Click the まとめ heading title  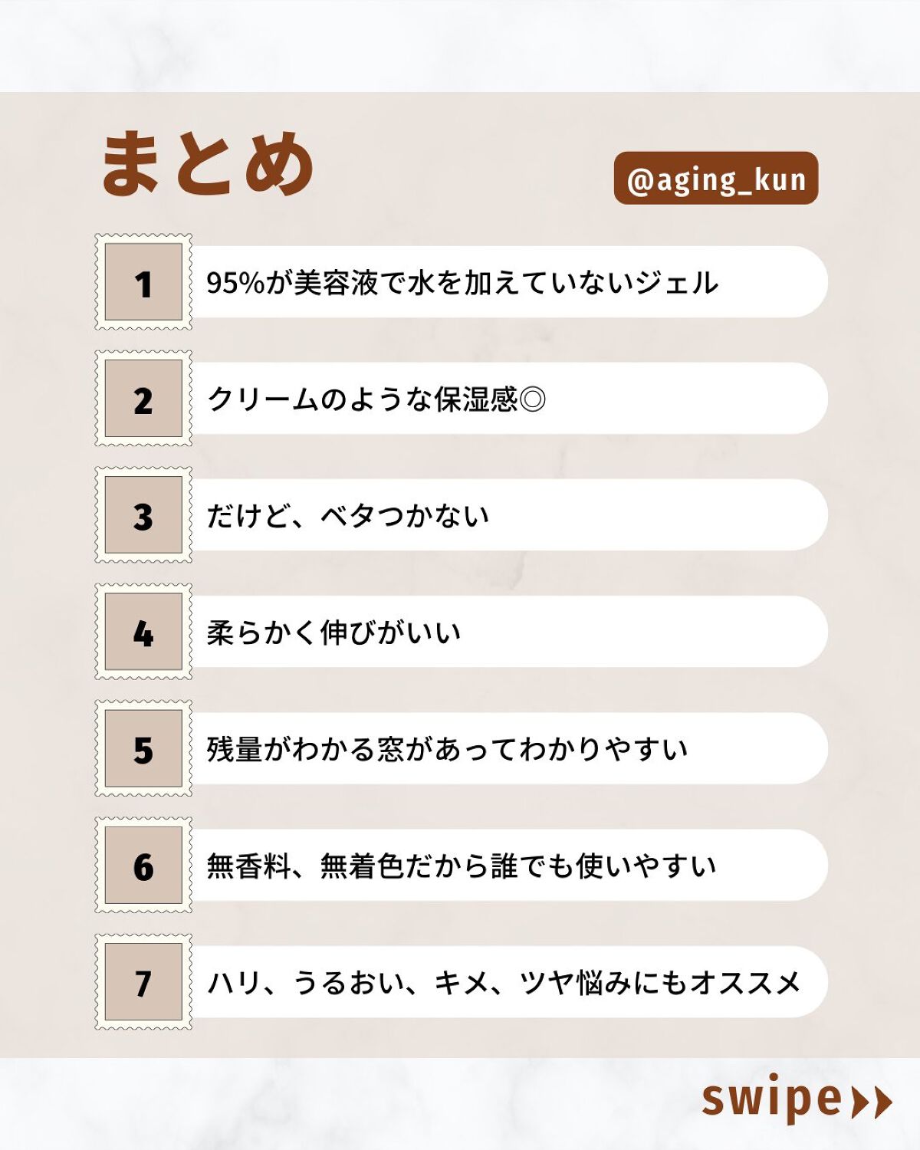pyautogui.click(x=207, y=163)
